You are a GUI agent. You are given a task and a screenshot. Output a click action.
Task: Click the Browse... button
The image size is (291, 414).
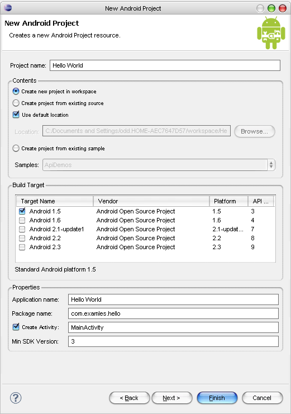coord(255,131)
